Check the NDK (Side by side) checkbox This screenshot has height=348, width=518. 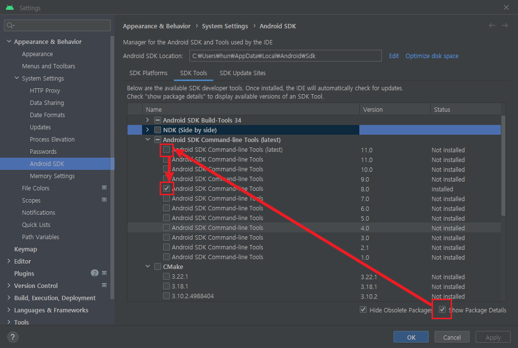158,130
